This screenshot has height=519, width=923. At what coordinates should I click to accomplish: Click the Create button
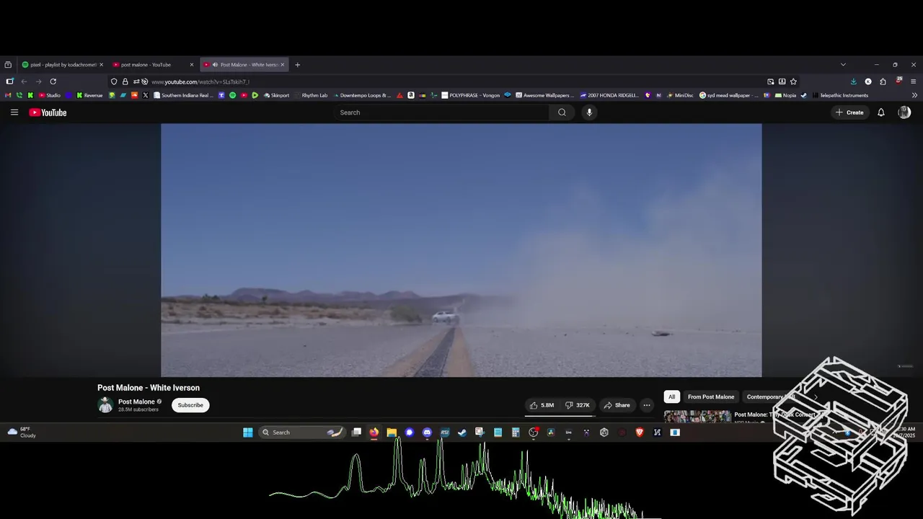(849, 112)
